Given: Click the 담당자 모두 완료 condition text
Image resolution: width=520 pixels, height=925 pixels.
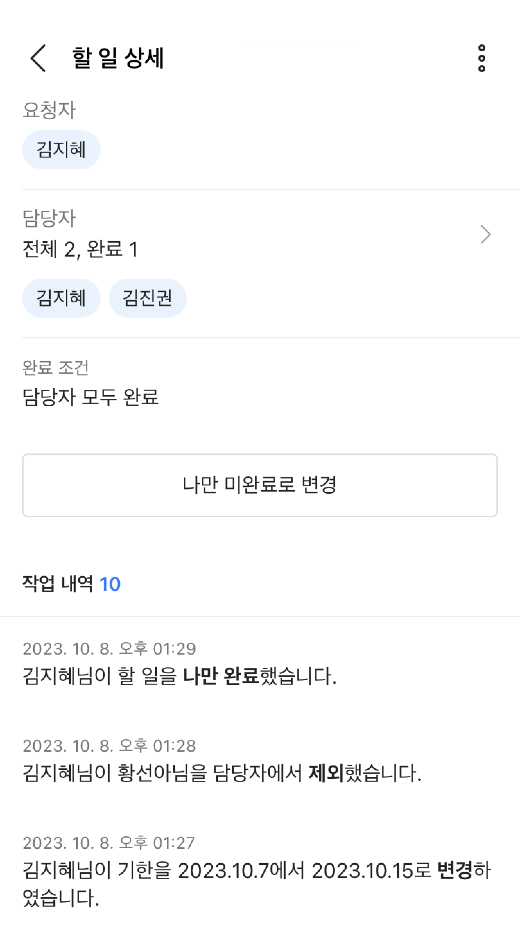Looking at the screenshot, I should pyautogui.click(x=90, y=397).
